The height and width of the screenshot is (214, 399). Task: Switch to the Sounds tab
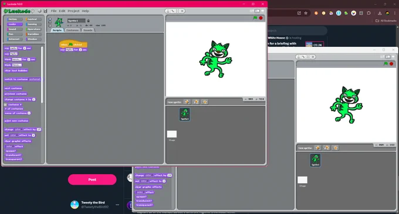pyautogui.click(x=88, y=30)
